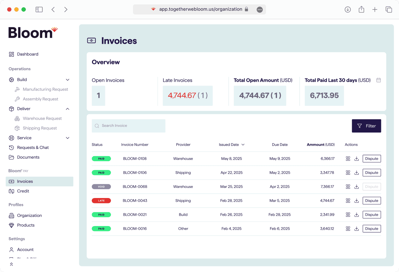Click the Due Date column header
The image size is (399, 272).
[280, 145]
